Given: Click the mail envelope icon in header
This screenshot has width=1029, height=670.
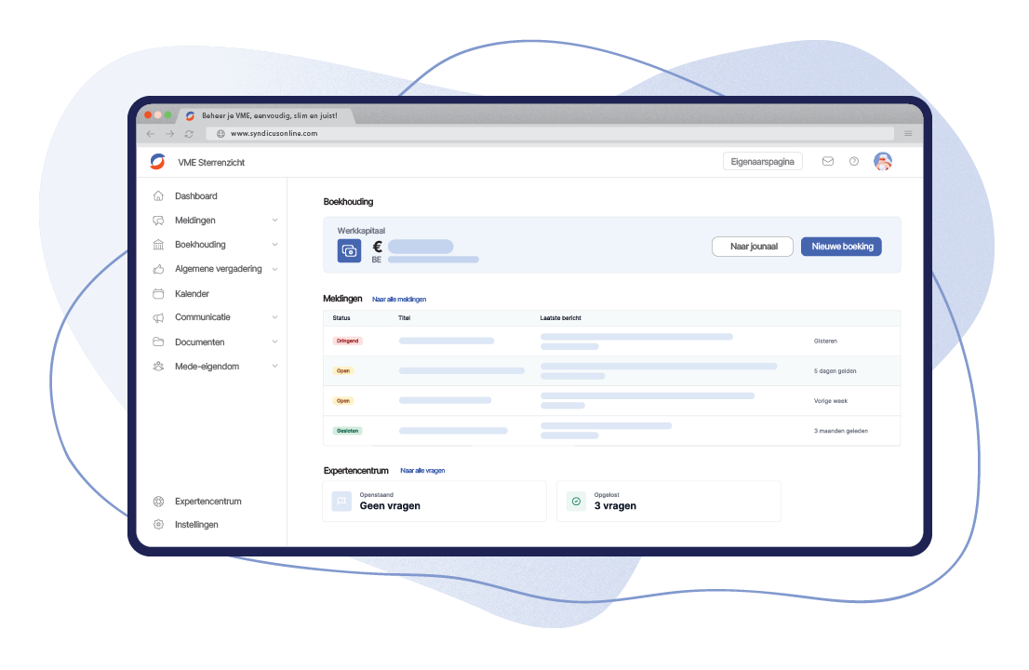Looking at the screenshot, I should click(x=827, y=161).
